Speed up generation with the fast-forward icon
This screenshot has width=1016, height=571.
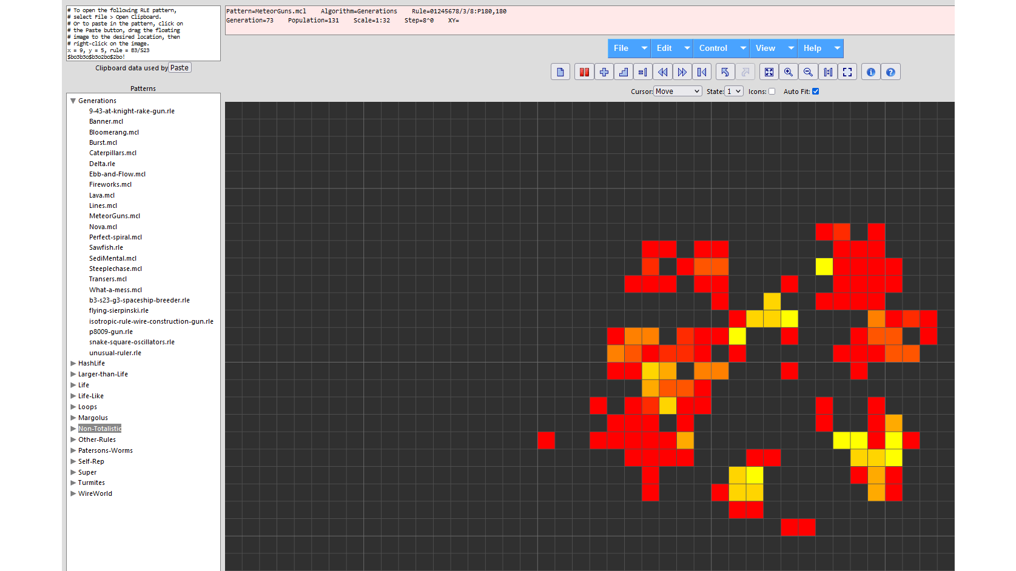pyautogui.click(x=682, y=72)
